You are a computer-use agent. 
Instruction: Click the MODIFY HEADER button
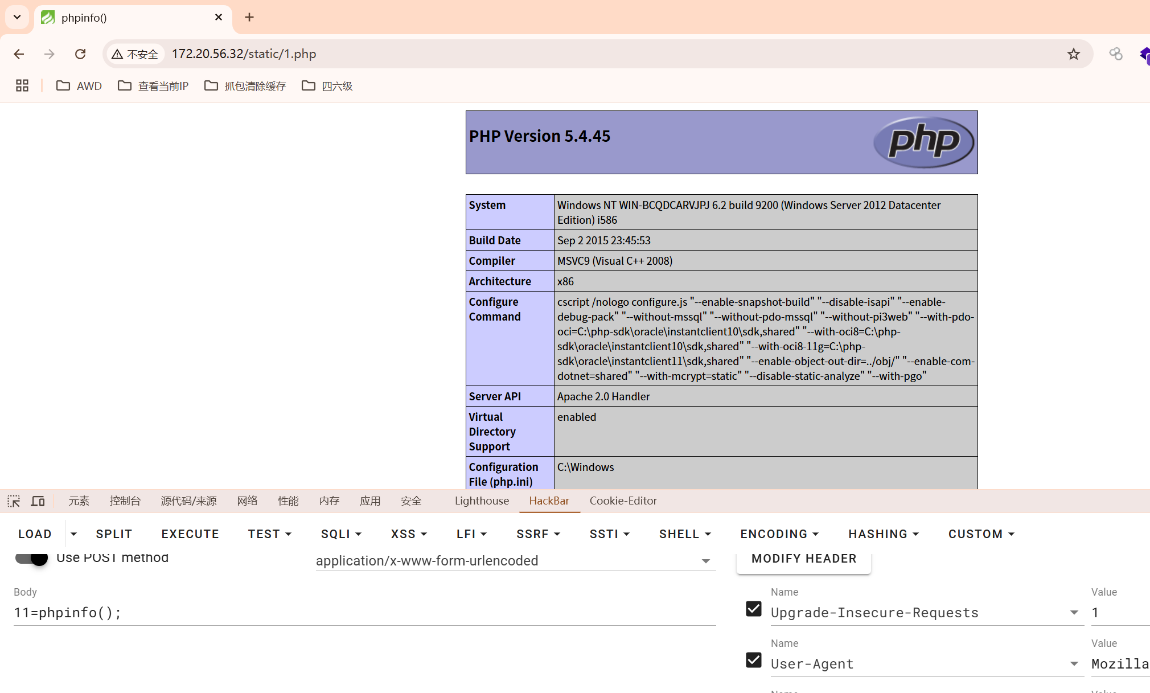point(804,559)
